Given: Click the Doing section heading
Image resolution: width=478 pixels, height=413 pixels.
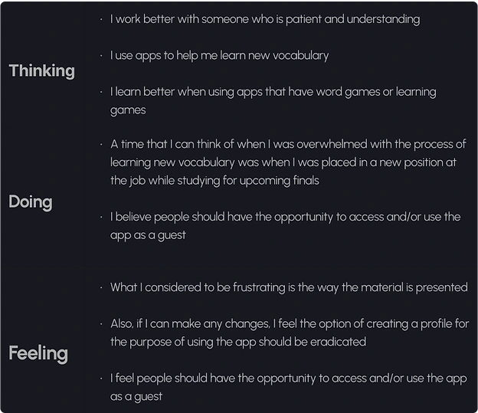Looking at the screenshot, I should (x=31, y=202).
